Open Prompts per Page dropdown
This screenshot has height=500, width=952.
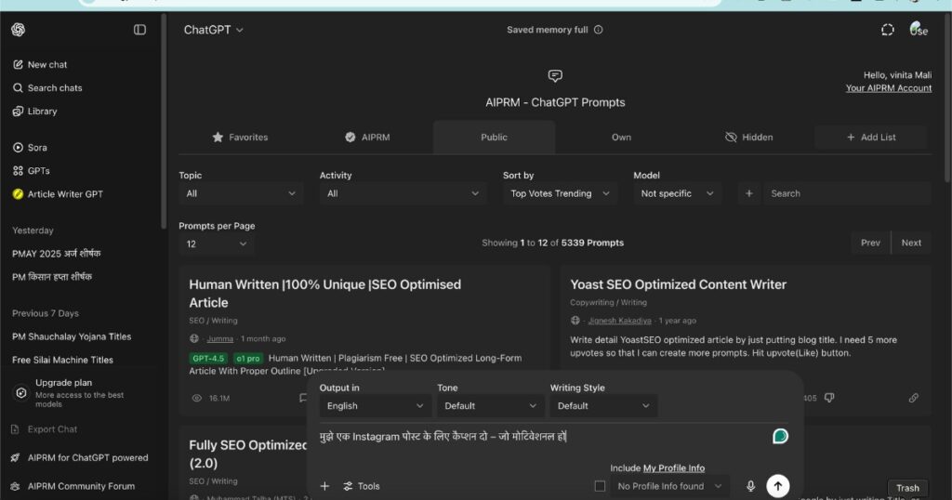click(216, 243)
